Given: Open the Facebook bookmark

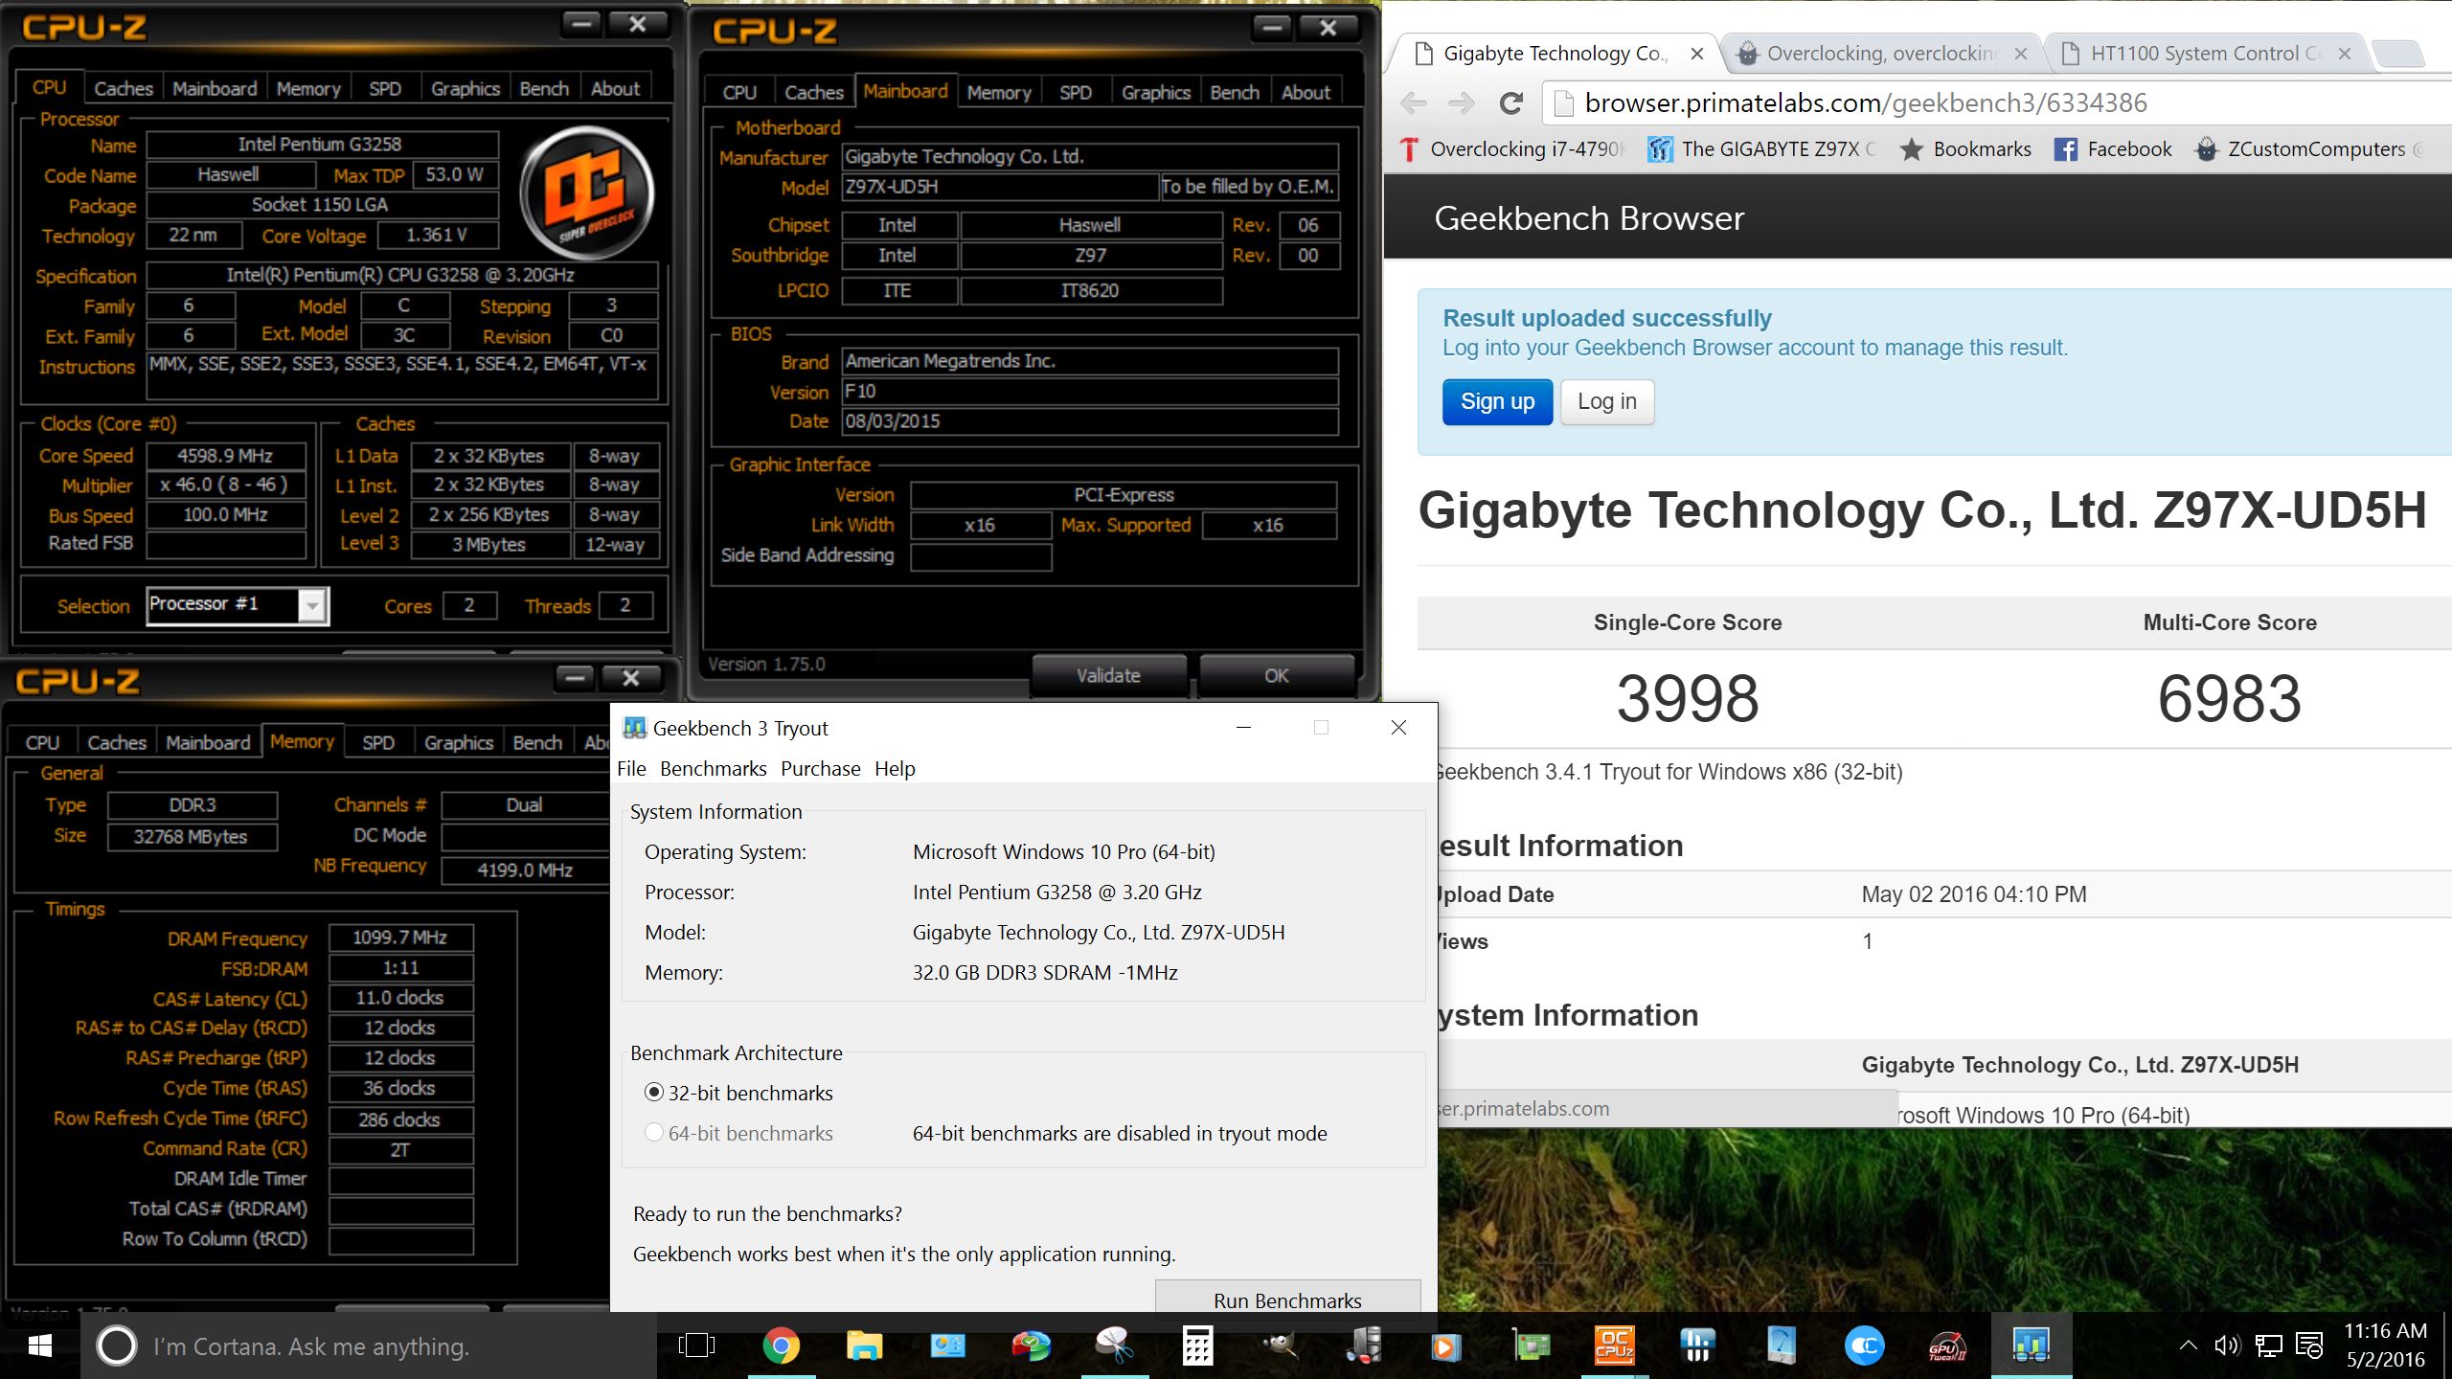Looking at the screenshot, I should click(x=2112, y=149).
